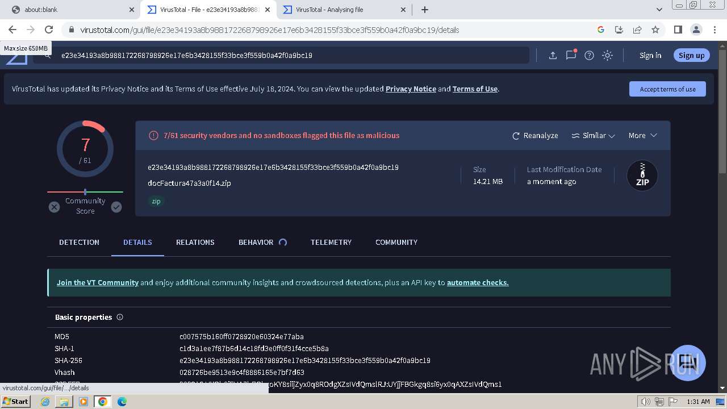Switch to the RELATIONS tab
The width and height of the screenshot is (727, 409).
tap(195, 242)
